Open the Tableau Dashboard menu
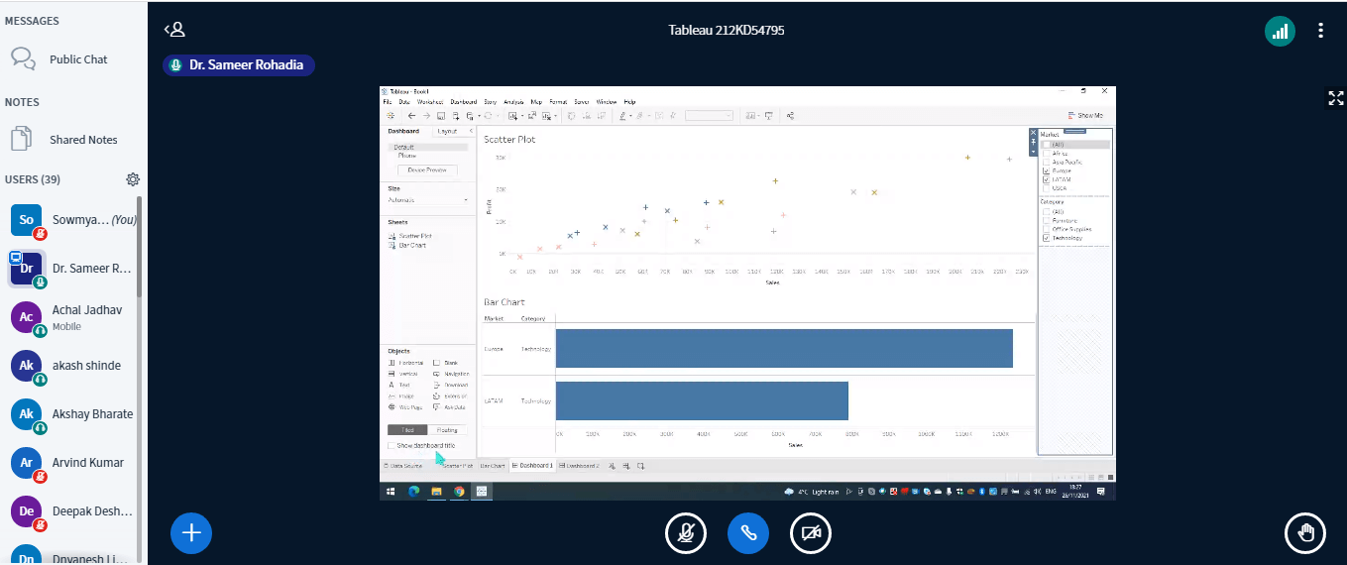This screenshot has height=565, width=1347. click(x=464, y=102)
